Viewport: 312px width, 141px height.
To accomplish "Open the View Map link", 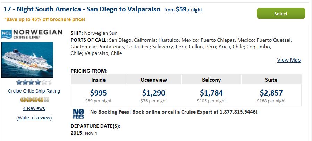I will click(289, 60).
